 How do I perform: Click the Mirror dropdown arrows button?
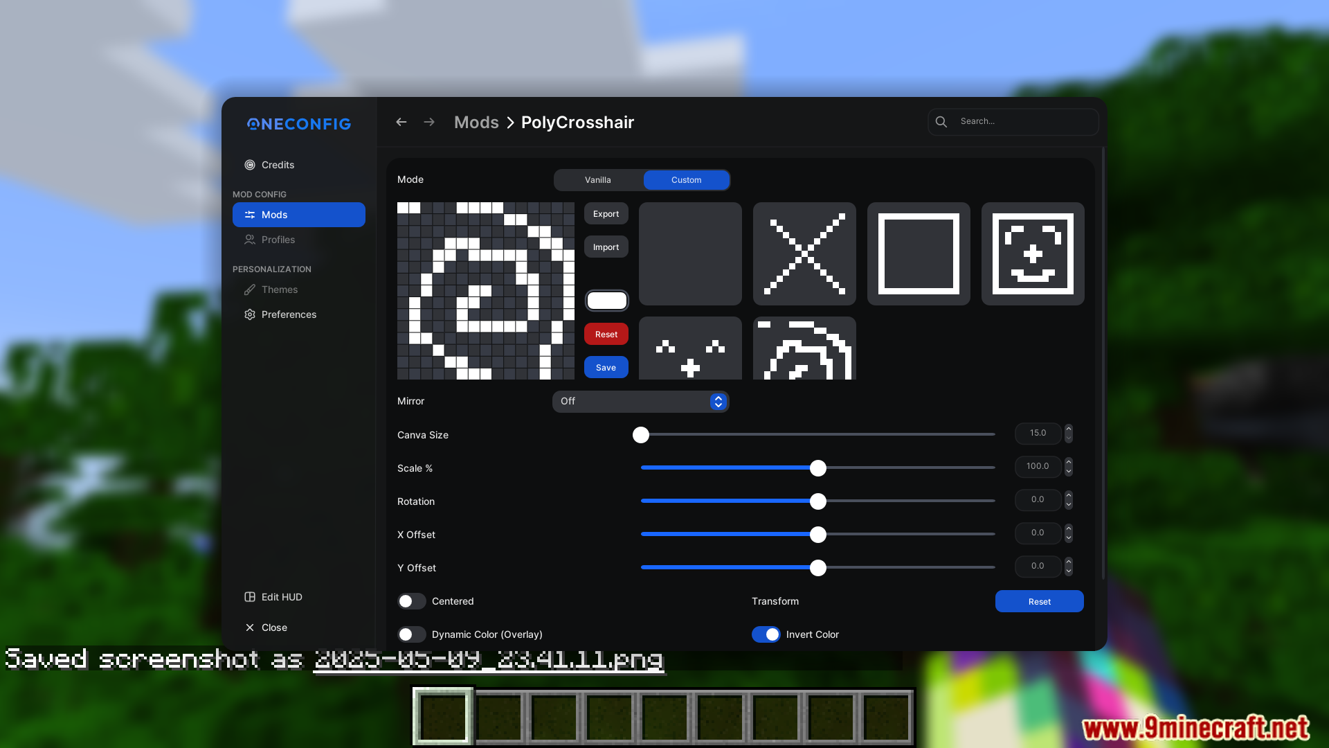click(718, 402)
